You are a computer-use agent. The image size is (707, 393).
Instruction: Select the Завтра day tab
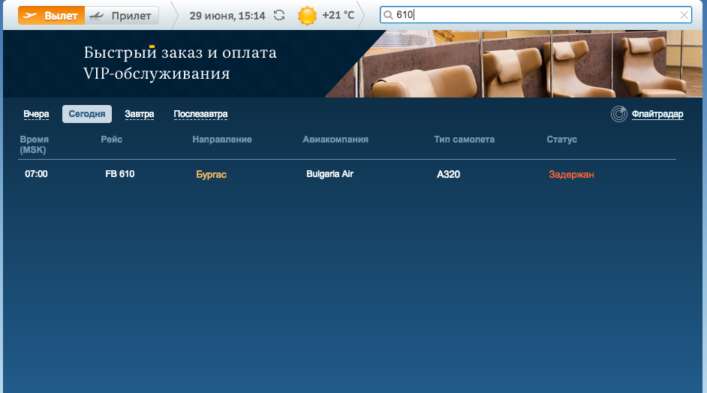(139, 114)
